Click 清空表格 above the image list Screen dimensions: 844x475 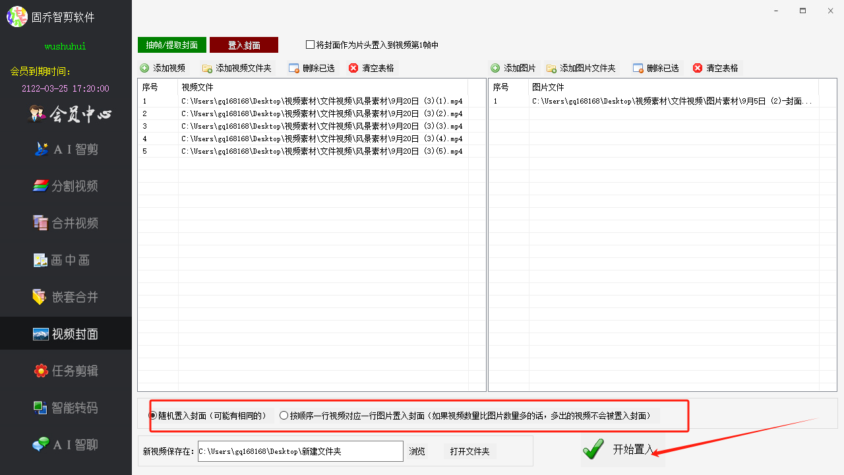pos(716,68)
